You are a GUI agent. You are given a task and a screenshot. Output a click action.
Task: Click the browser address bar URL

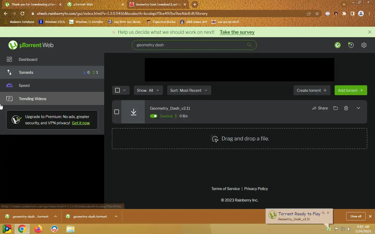(x=122, y=14)
